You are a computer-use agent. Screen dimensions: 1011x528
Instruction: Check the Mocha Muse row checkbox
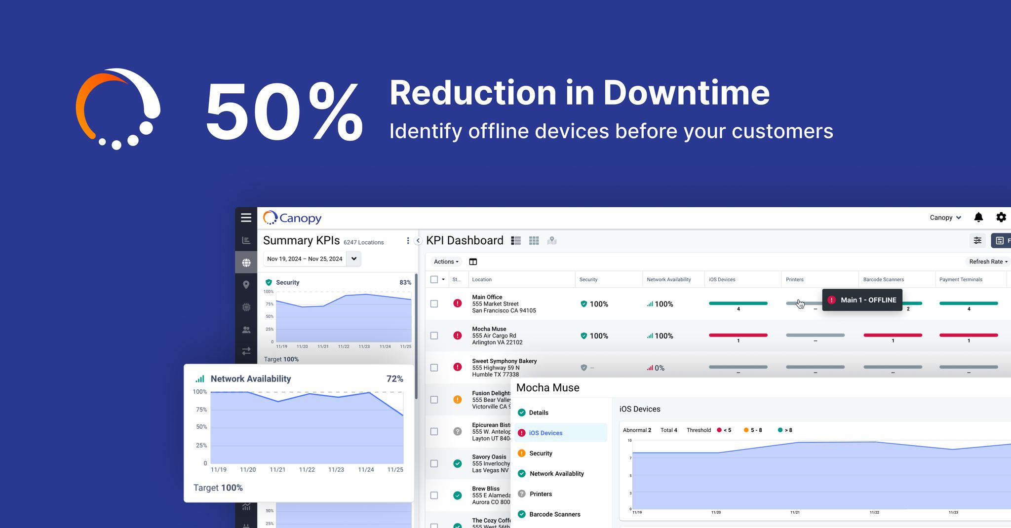pyautogui.click(x=434, y=336)
